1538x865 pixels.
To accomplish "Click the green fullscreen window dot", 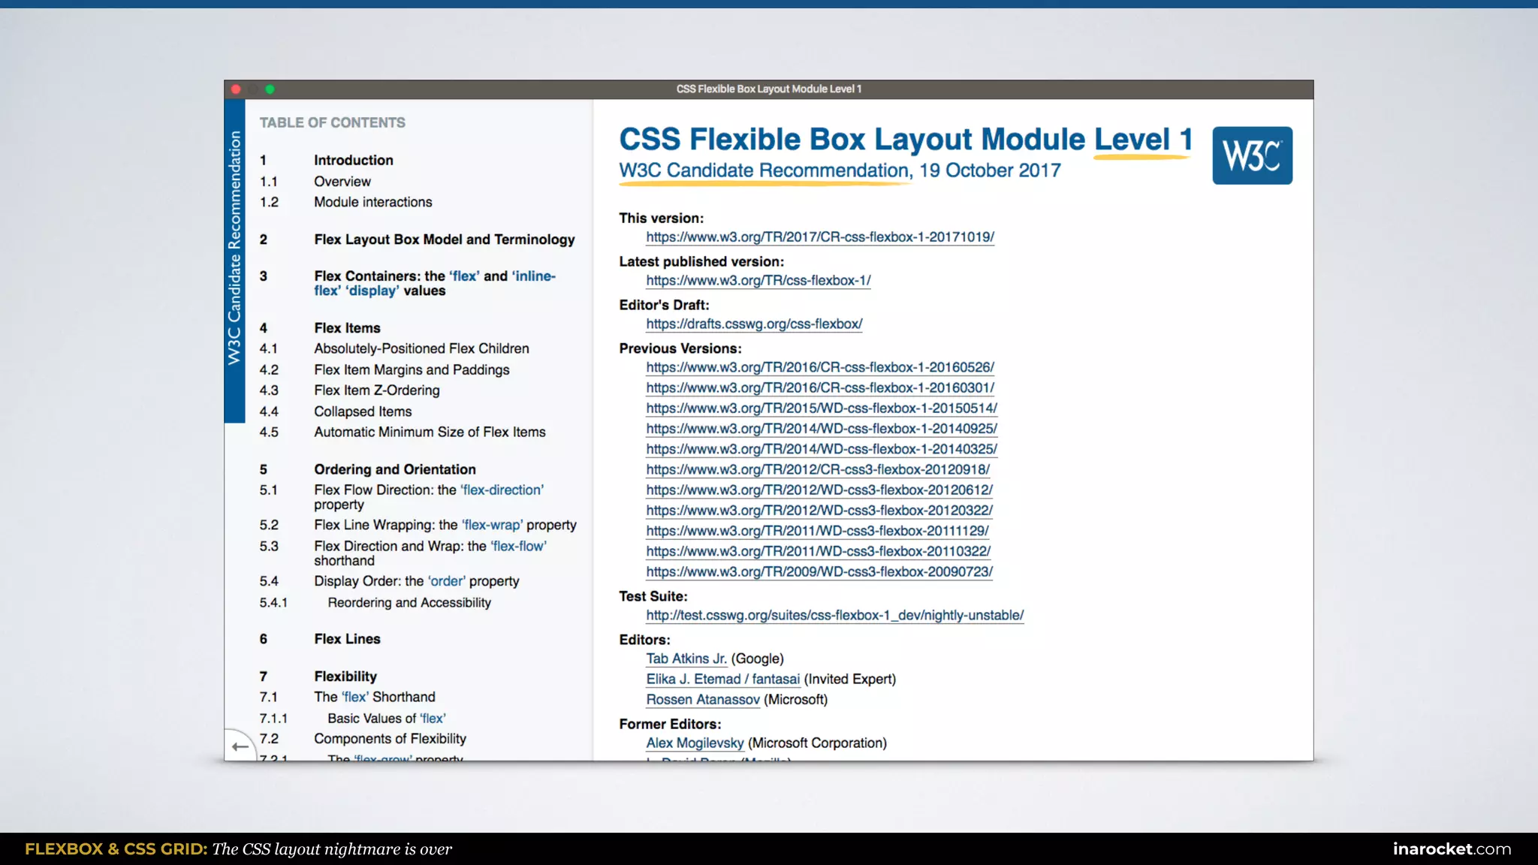I will pos(270,89).
